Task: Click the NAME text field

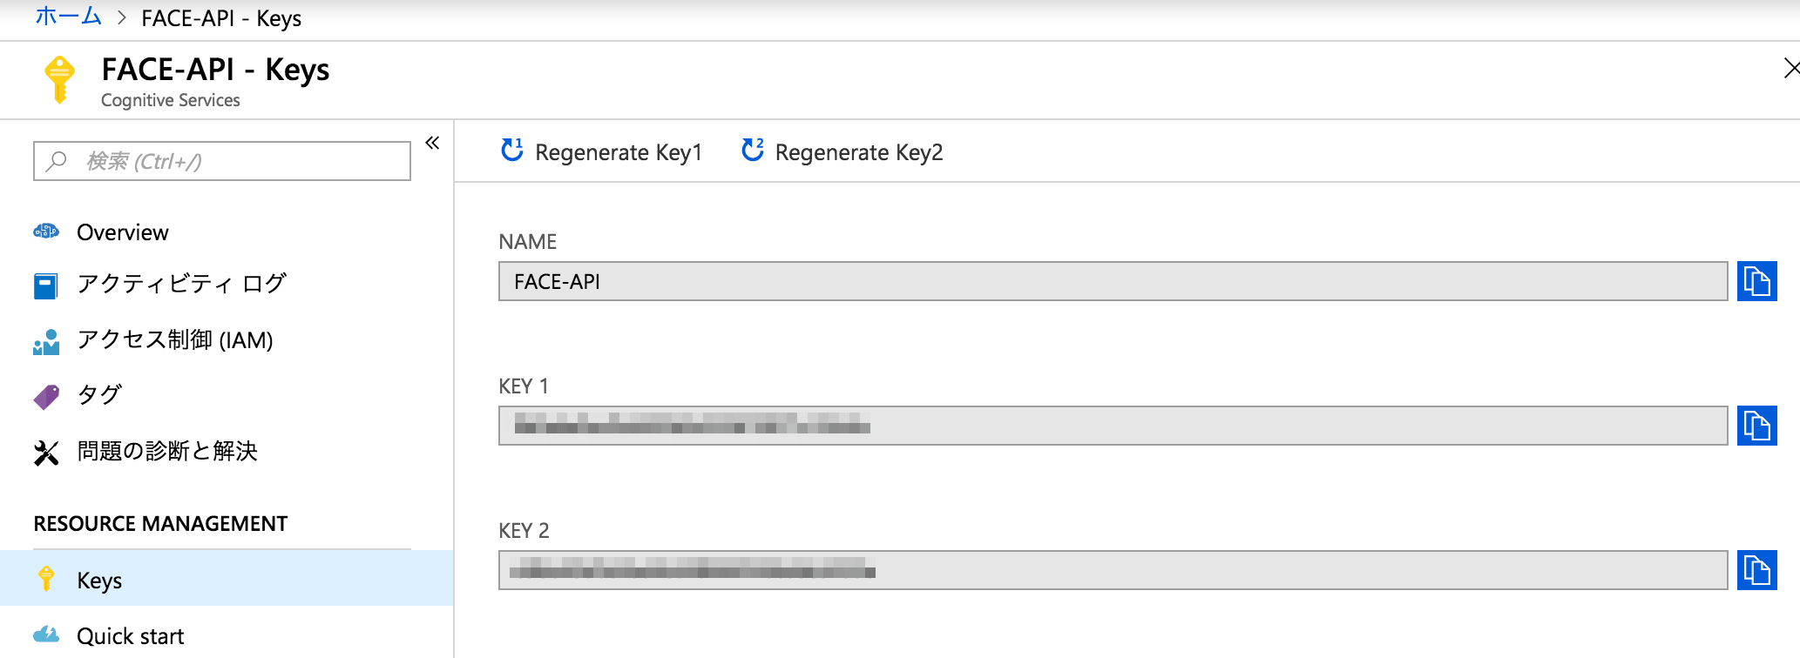Action: pos(1112,281)
